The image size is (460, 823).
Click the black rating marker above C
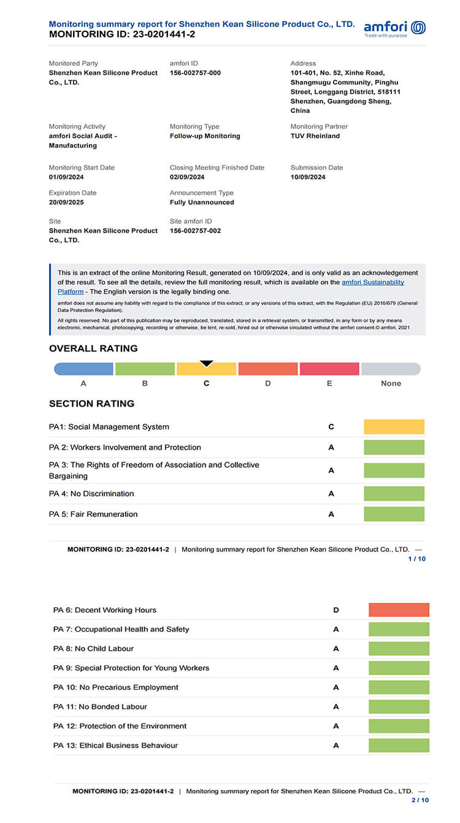[207, 364]
